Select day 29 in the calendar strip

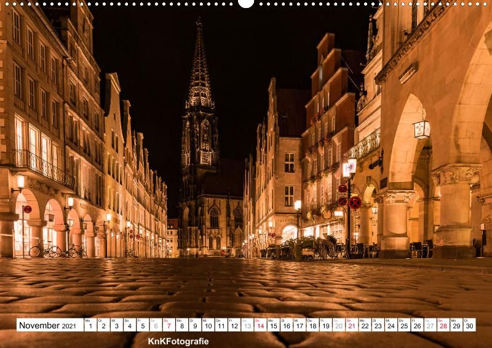[x=456, y=325]
